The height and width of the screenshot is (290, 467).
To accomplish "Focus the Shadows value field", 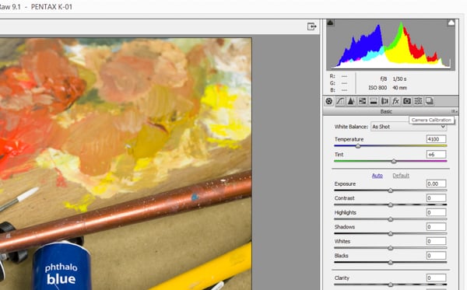I will [x=436, y=227].
